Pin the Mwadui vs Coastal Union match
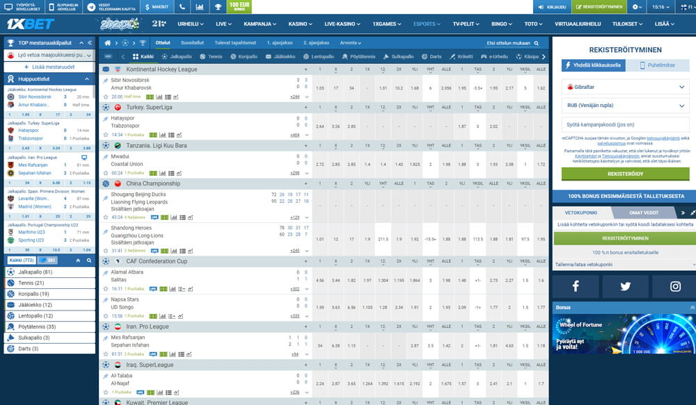 (x=106, y=157)
